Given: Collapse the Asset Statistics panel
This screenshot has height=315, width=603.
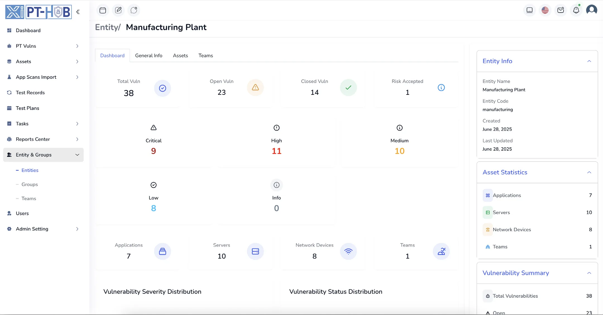Looking at the screenshot, I should pyautogui.click(x=589, y=172).
